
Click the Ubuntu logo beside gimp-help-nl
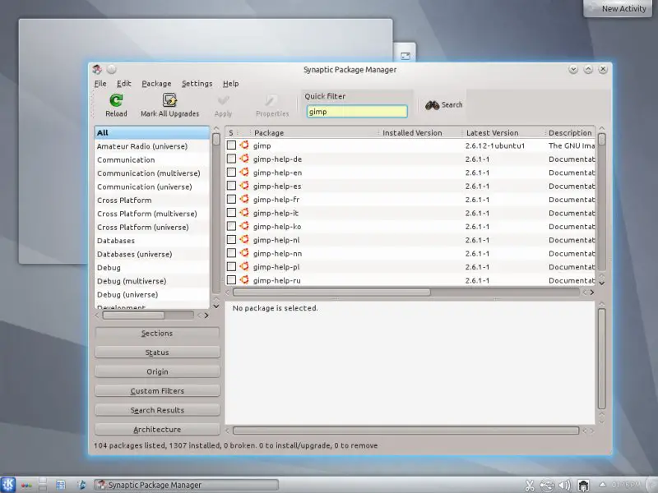(244, 239)
